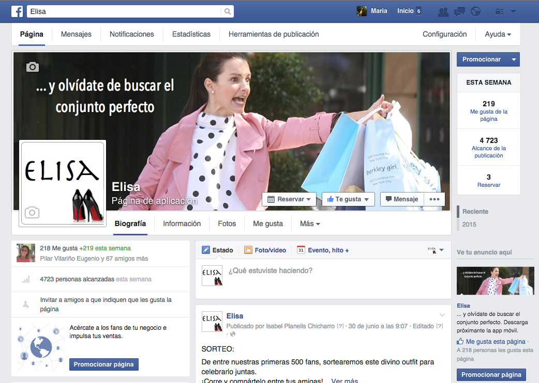This screenshot has width=539, height=383.
Task: Expand the Reservar button dropdown
Action: 308,199
